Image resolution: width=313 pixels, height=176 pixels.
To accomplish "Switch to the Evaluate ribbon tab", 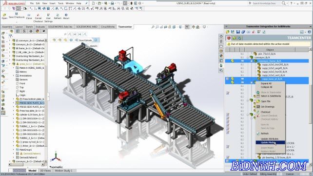I will 40,27.
